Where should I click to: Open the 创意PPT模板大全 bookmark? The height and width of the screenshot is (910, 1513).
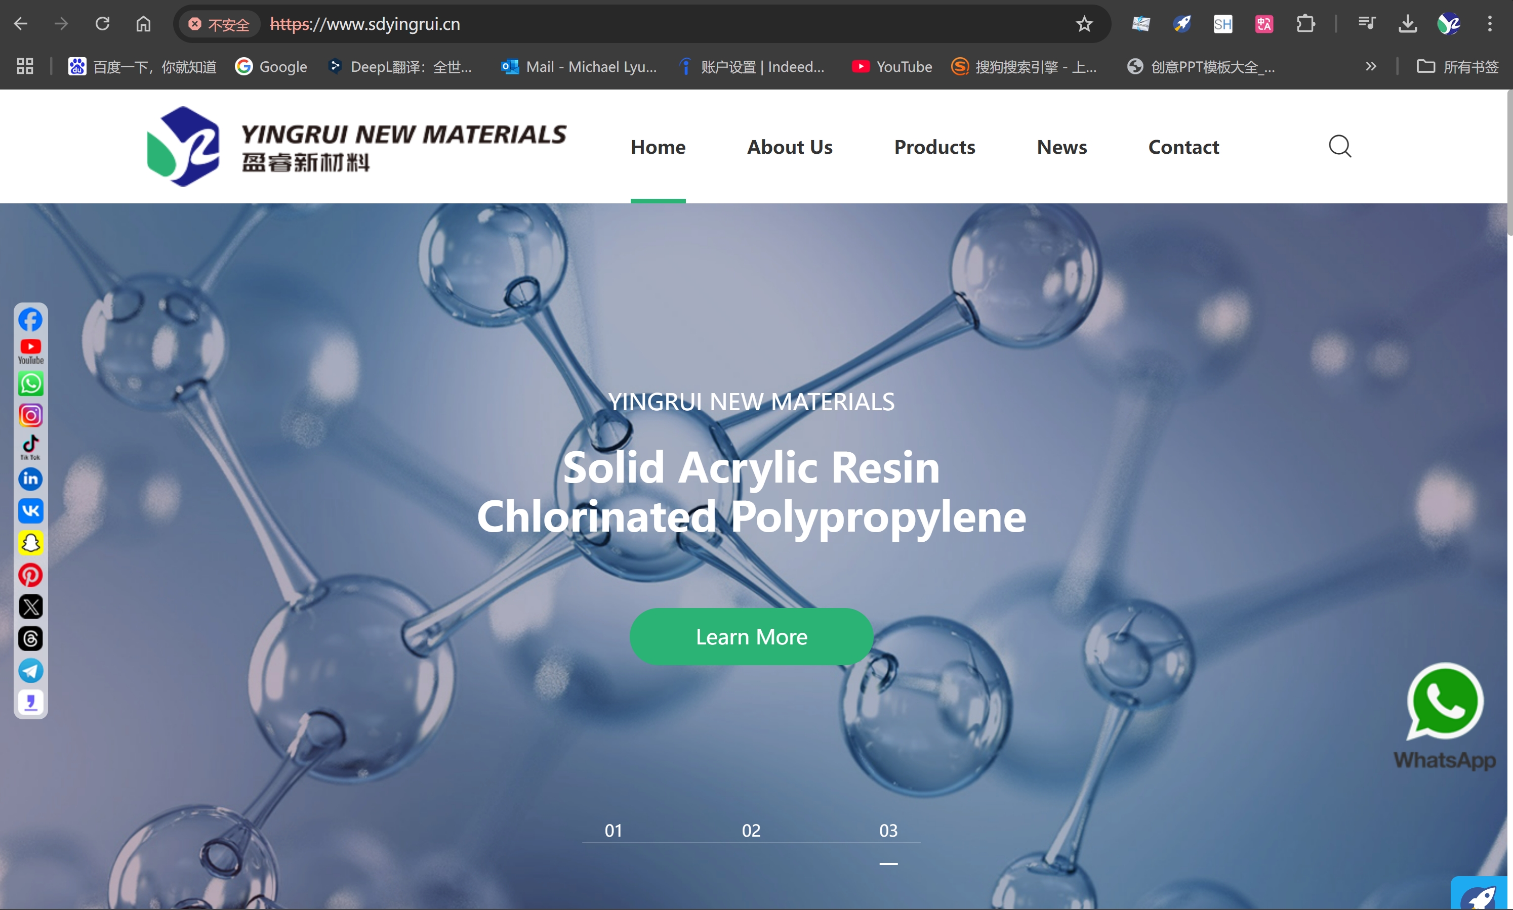point(1201,66)
